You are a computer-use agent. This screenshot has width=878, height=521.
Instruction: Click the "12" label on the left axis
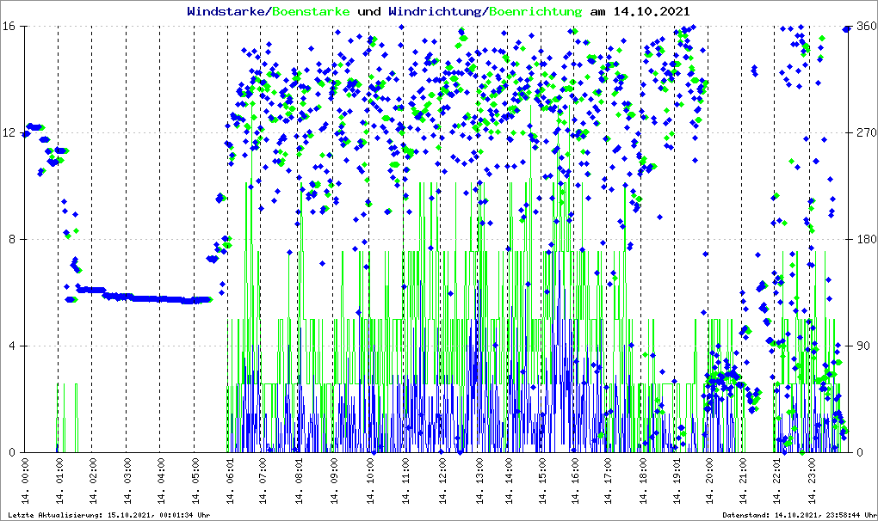coord(10,133)
